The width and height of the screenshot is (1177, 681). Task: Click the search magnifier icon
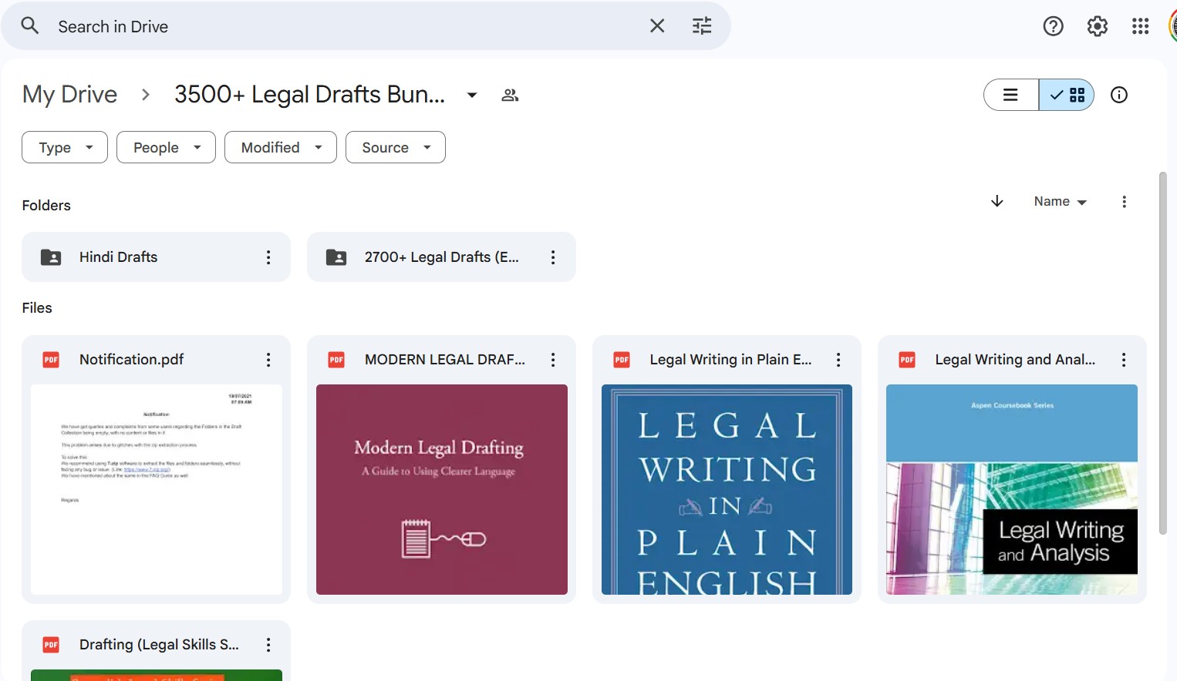[x=30, y=26]
